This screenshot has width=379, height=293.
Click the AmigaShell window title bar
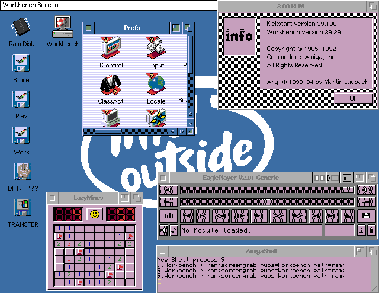(x=261, y=251)
